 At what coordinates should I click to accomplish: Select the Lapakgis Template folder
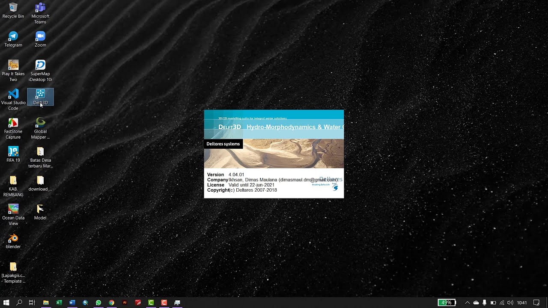(x=13, y=272)
